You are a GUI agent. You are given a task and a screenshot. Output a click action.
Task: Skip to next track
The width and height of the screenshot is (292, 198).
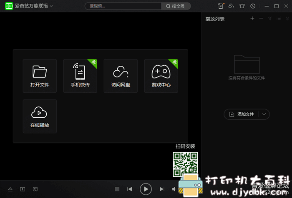click(162, 189)
